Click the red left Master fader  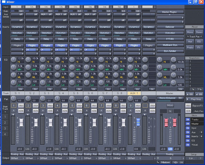pos(166,122)
